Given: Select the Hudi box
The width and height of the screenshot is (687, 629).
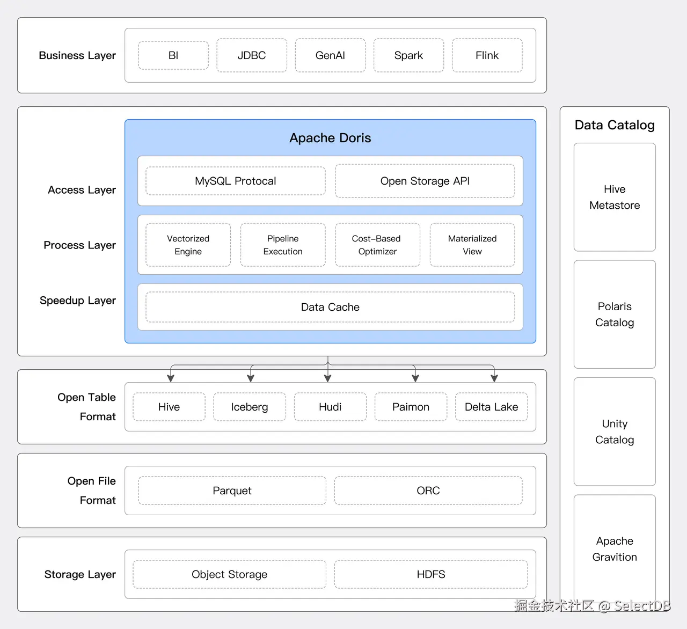Looking at the screenshot, I should pyautogui.click(x=330, y=407).
